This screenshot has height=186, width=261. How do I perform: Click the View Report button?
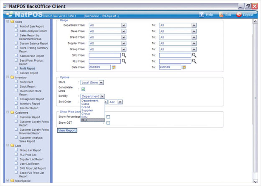point(67,130)
